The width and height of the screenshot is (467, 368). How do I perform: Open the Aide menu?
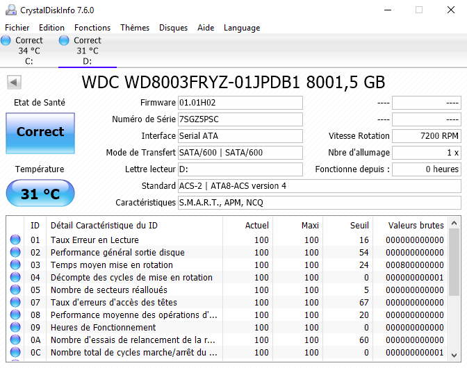(206, 28)
